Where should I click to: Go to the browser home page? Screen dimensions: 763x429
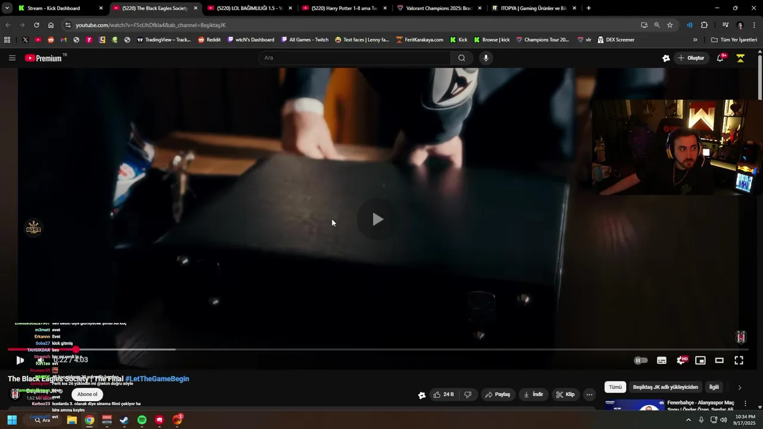tap(51, 25)
